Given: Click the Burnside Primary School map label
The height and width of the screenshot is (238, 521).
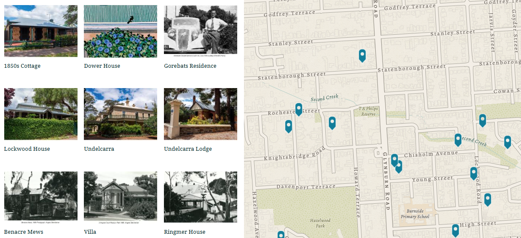Looking at the screenshot, I should pyautogui.click(x=415, y=214).
